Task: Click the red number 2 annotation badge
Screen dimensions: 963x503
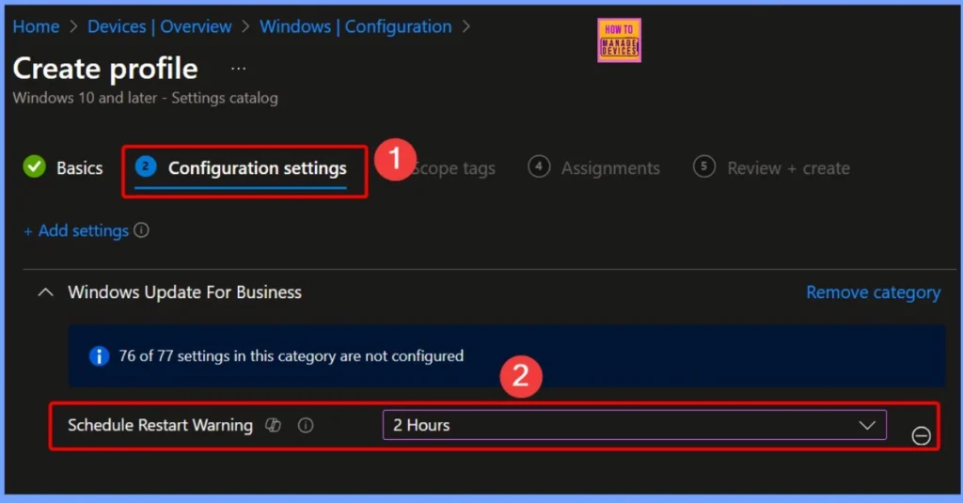Action: (521, 378)
